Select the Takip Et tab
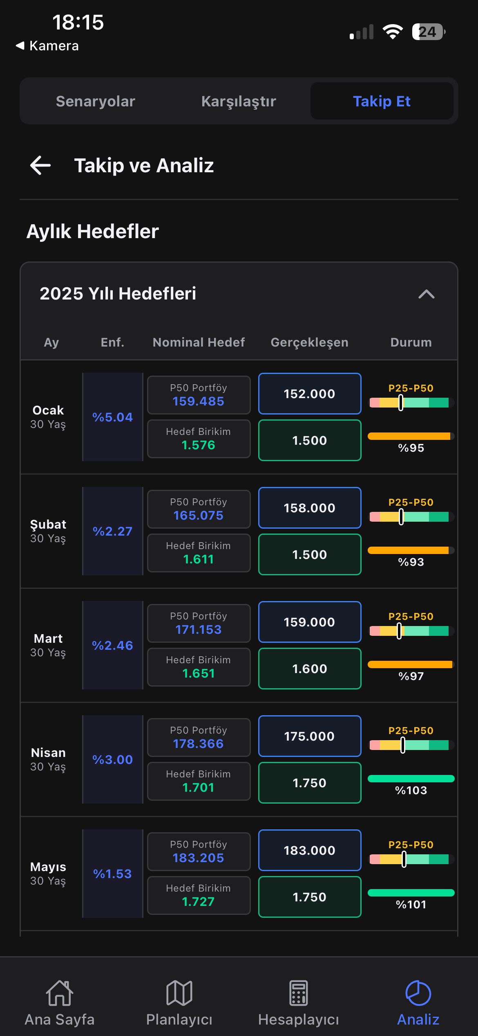The width and height of the screenshot is (478, 1036). (x=382, y=101)
